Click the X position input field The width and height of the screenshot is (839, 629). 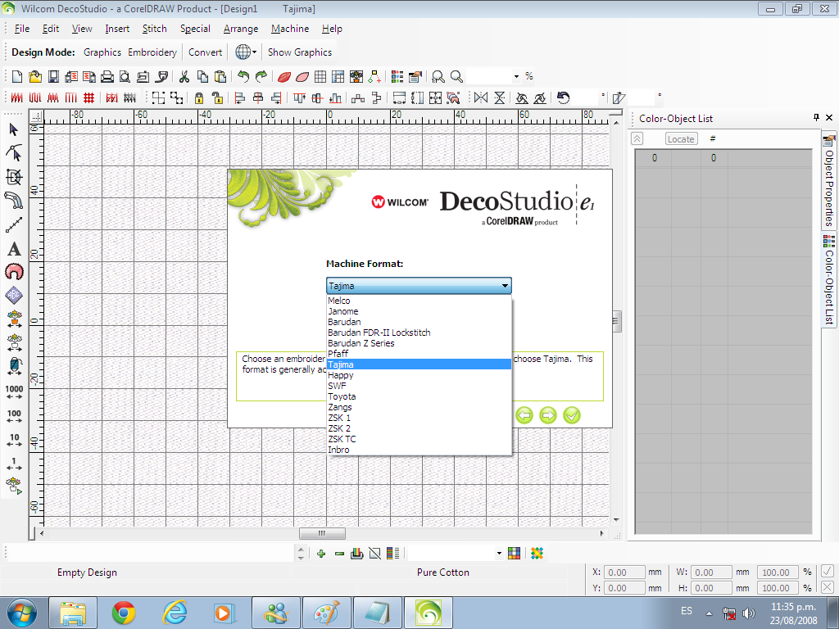(x=625, y=572)
